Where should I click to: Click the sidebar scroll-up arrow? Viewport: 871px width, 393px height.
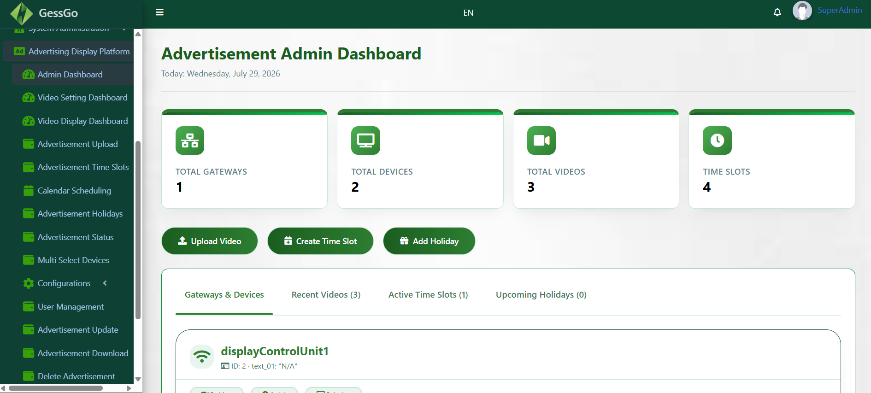pos(138,34)
